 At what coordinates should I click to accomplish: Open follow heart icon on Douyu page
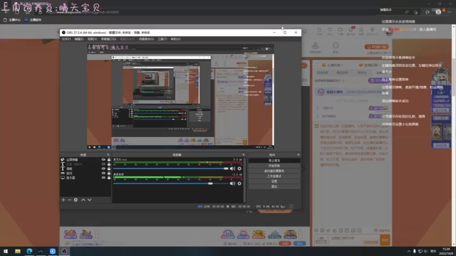point(330,30)
